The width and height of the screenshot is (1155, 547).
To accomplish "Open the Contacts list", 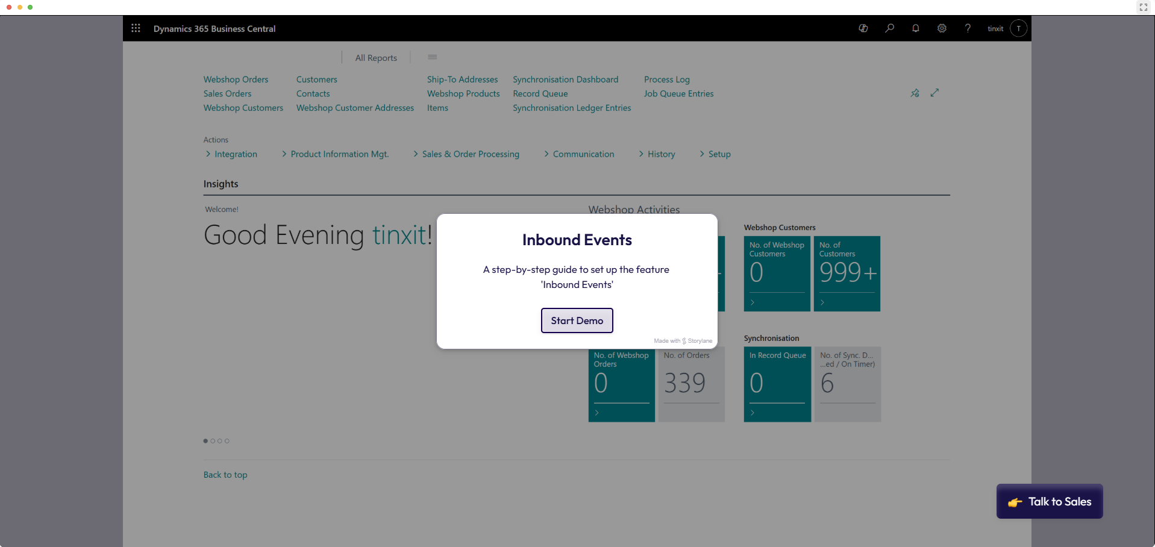I will [313, 93].
